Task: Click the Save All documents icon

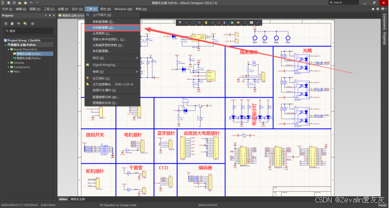Action: point(14,3)
